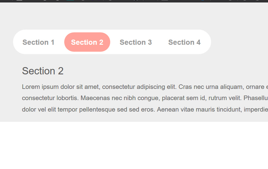The image size is (268, 169).
Task: Open the Section 3 tab
Action: point(136,42)
